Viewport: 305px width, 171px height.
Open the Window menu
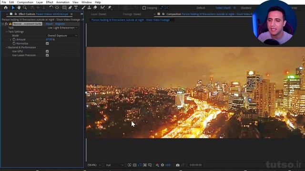[87, 2]
